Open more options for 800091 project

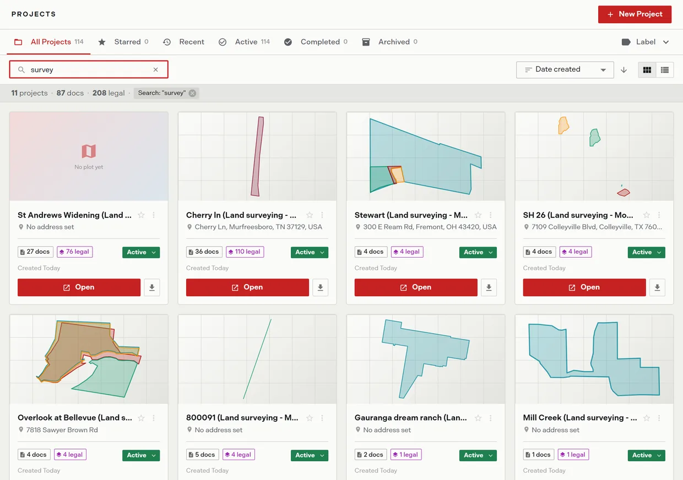coord(322,418)
